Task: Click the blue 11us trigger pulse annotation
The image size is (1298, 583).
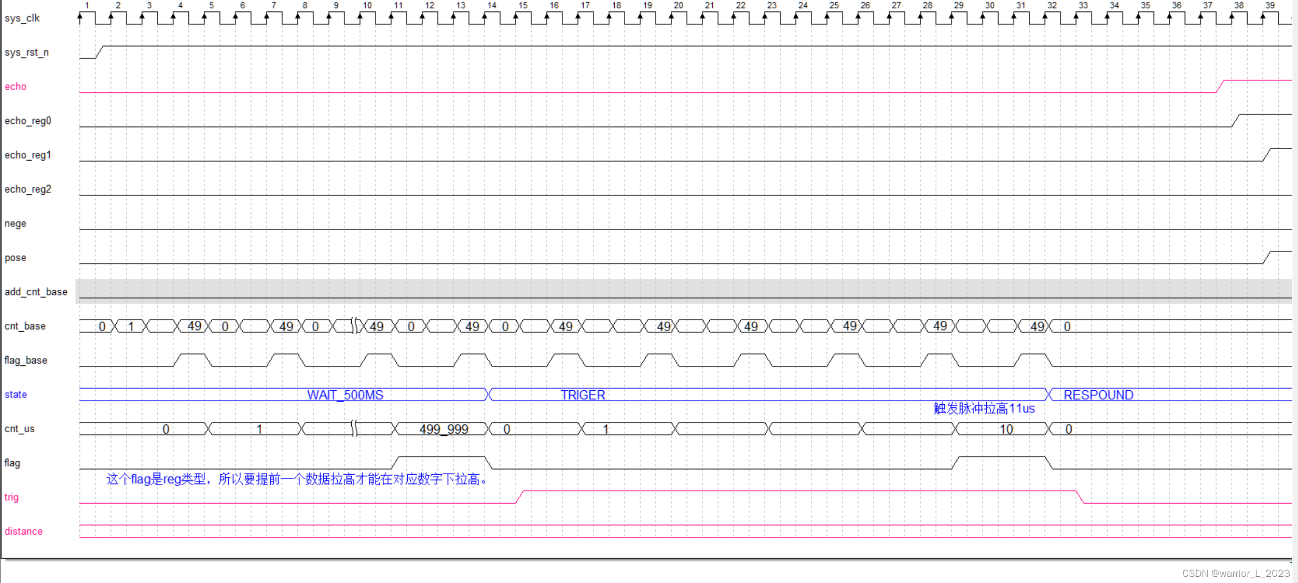Action: pyautogui.click(x=984, y=408)
